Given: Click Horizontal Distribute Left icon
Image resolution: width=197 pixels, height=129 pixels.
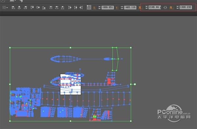Looking at the screenshot, I should coord(70,8).
